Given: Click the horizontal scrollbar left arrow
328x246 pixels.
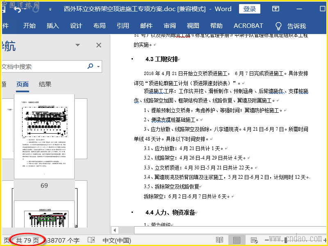Looking at the screenshot, I should tap(114, 230).
